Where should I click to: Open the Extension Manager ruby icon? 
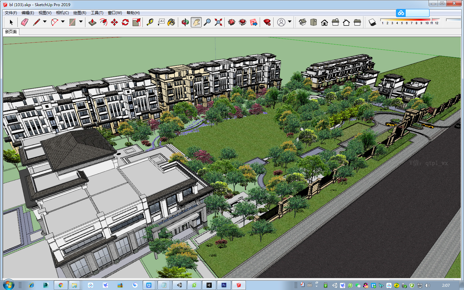click(x=267, y=22)
